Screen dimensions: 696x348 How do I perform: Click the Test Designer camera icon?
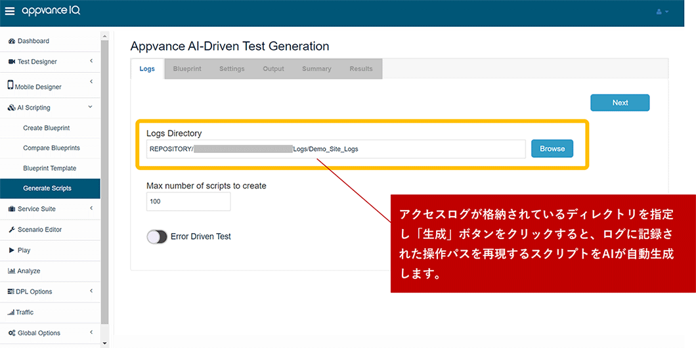click(x=12, y=62)
